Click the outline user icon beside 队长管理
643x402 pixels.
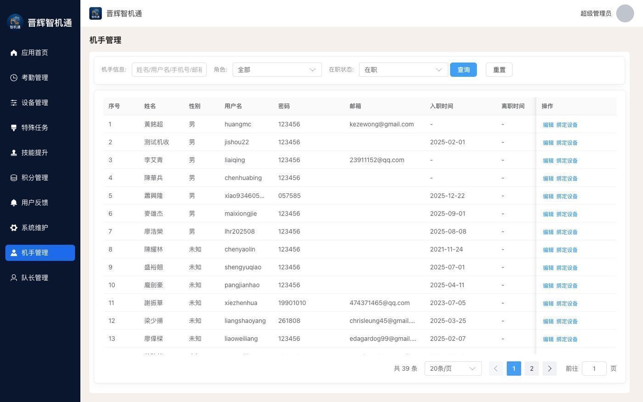(x=14, y=278)
